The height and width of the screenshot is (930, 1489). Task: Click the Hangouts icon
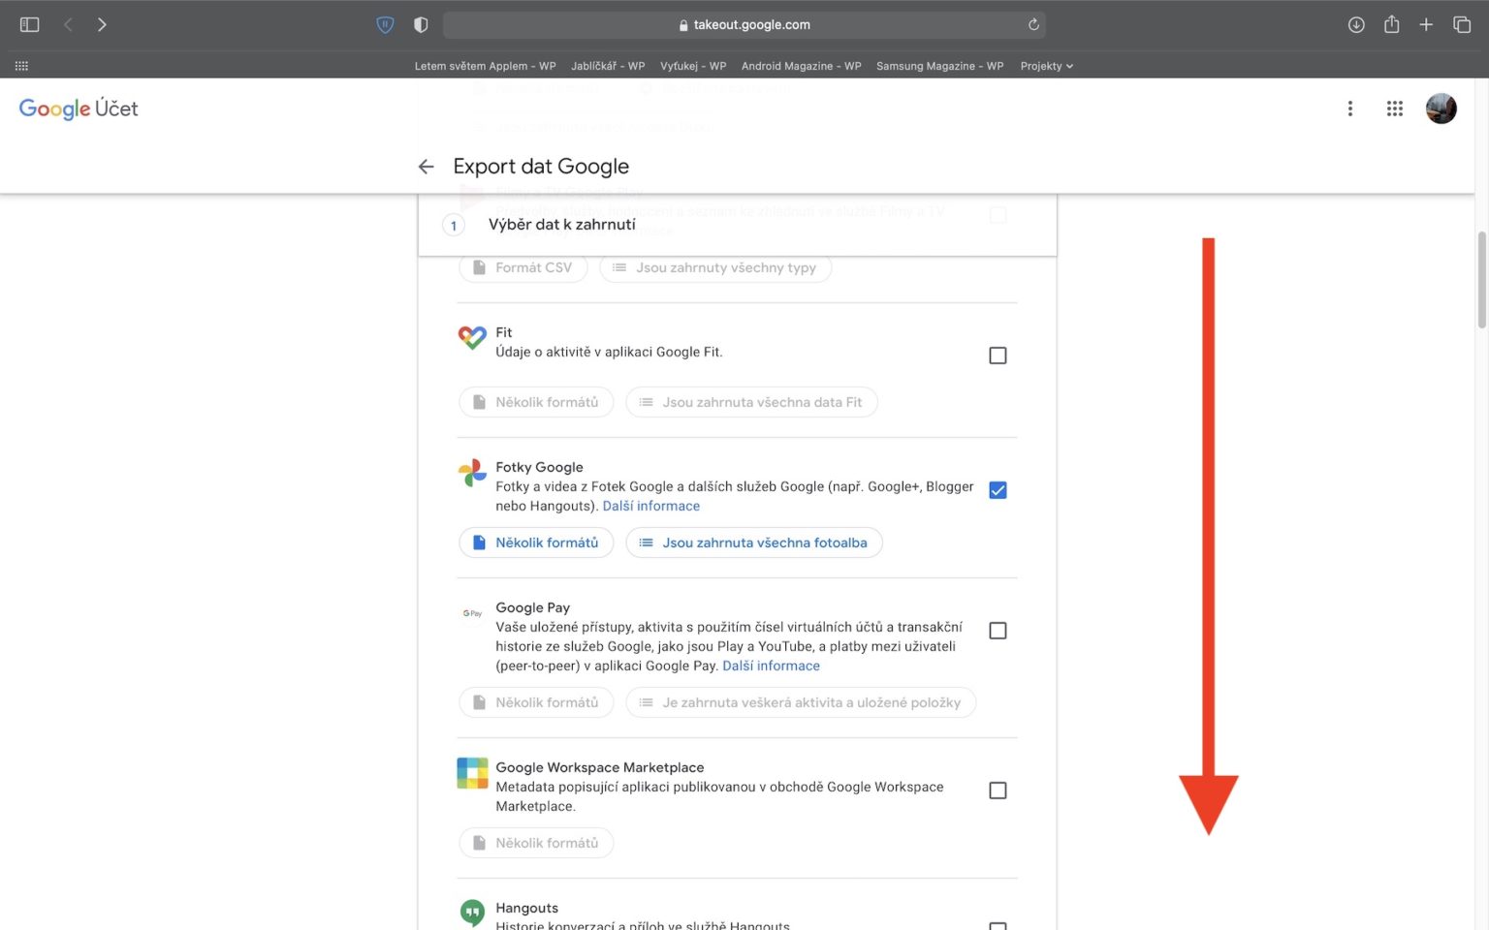(x=472, y=912)
